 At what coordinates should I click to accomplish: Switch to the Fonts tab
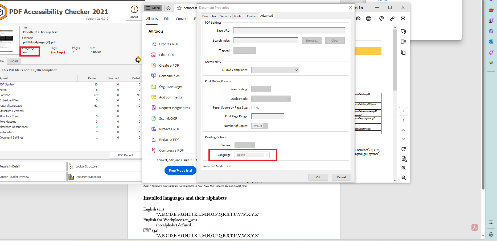tap(238, 16)
